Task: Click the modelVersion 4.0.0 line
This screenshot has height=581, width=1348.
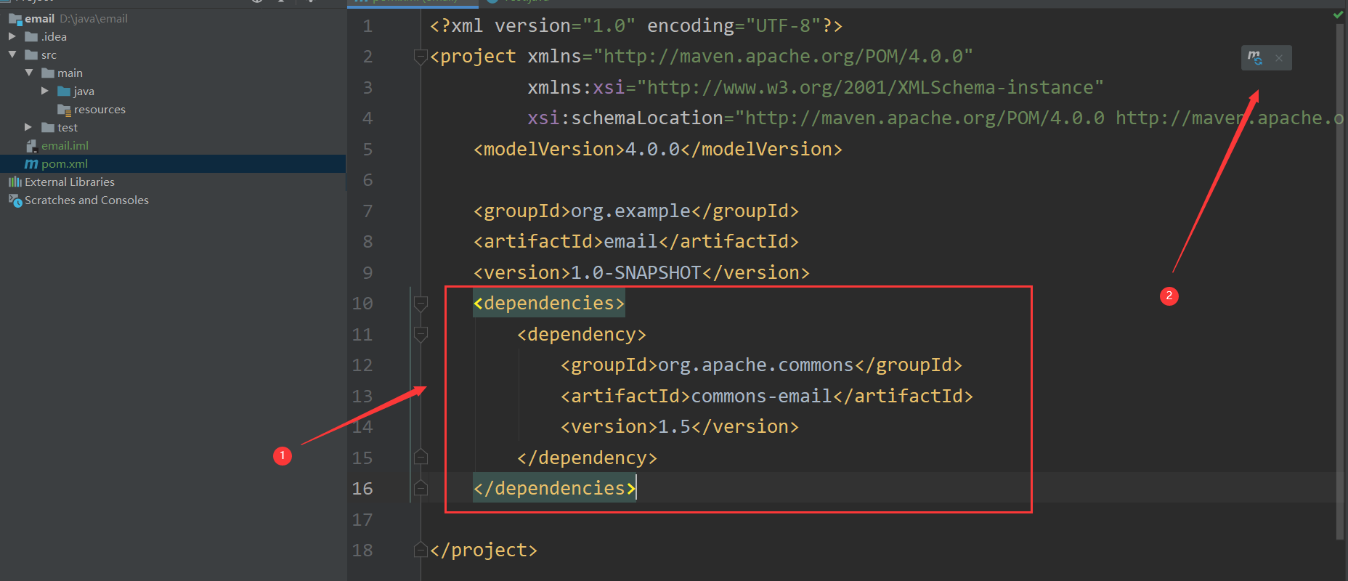Action: [x=658, y=150]
